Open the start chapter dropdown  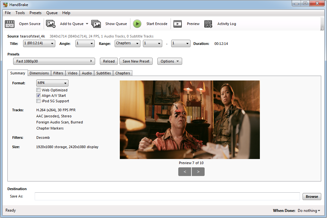[153, 44]
